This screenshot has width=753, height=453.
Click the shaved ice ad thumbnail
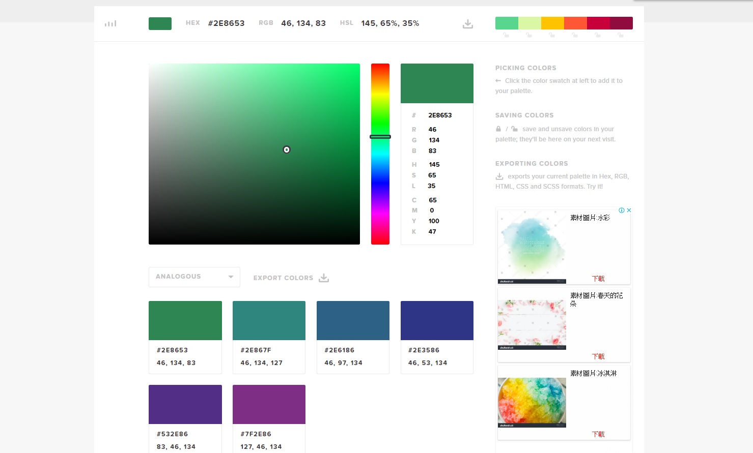(532, 403)
